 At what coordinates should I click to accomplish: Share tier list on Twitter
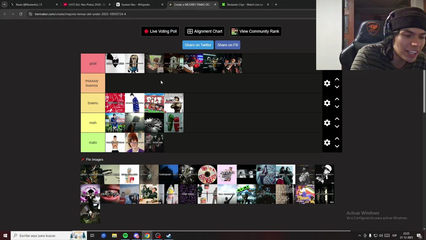pos(198,45)
